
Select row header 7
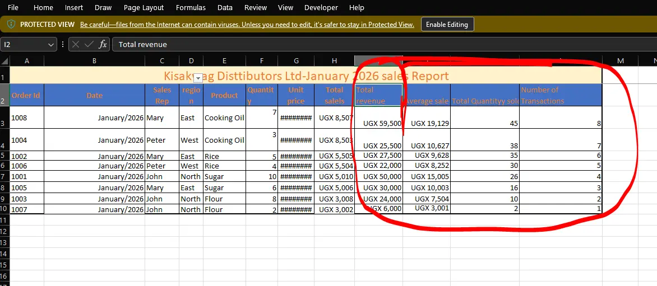[4, 176]
